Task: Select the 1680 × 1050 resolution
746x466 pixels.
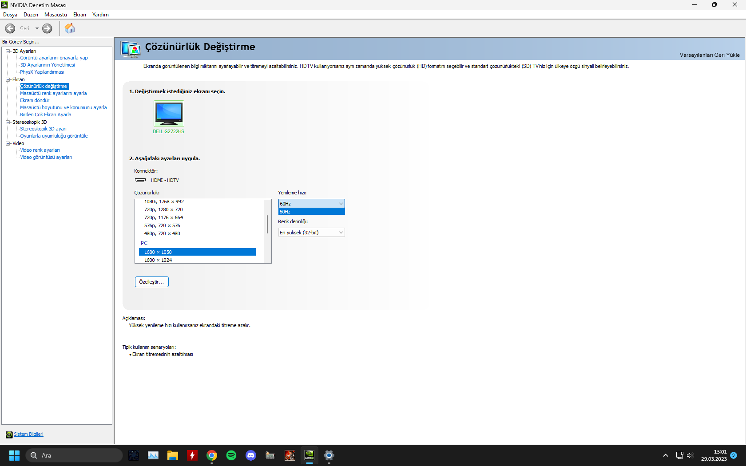Action: tap(198, 252)
